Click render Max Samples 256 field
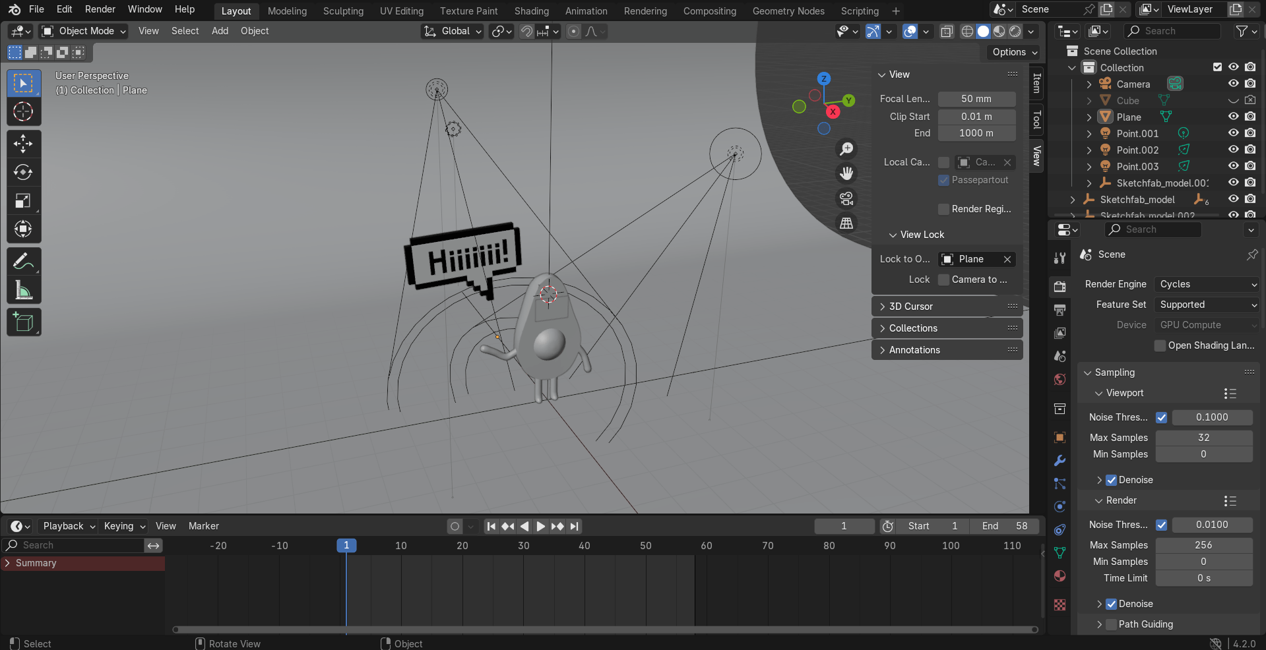This screenshot has width=1266, height=650. (x=1204, y=545)
